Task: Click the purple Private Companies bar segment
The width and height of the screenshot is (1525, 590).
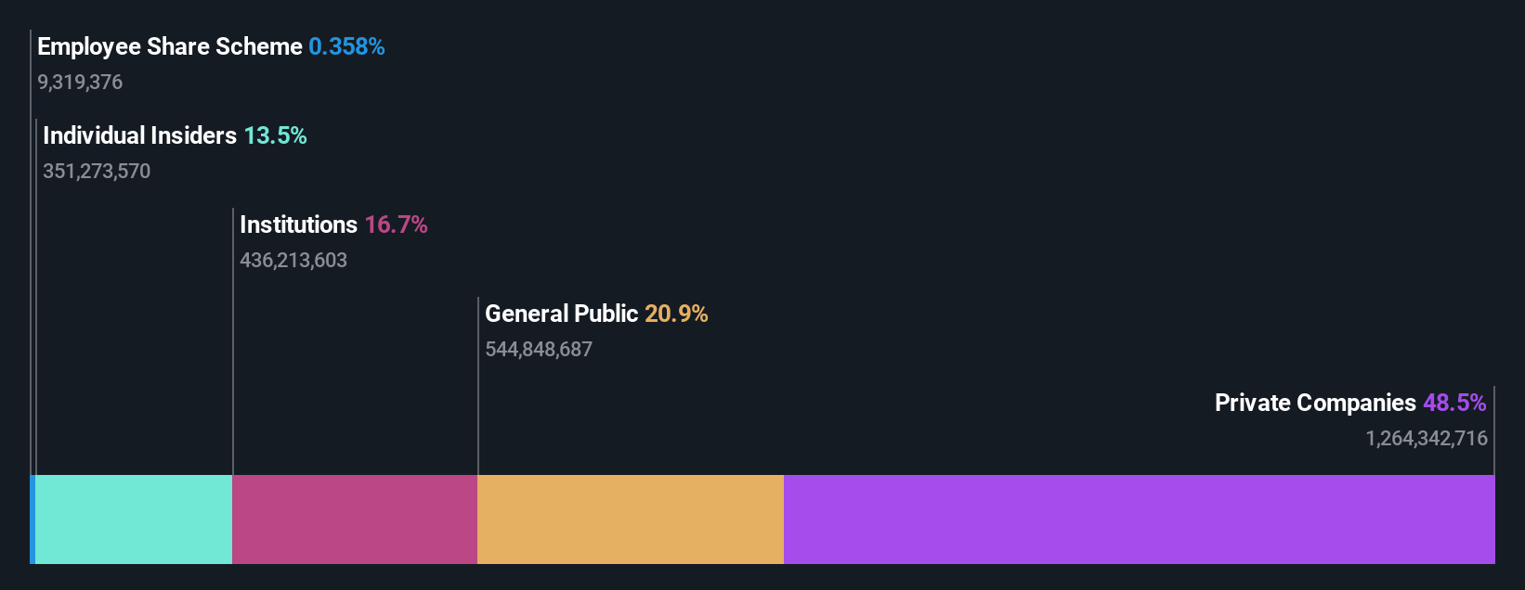Action: (x=1139, y=519)
